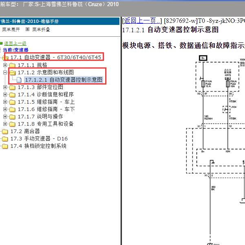
Task: Click the J104 splice symbol in the diagram
Action: (226, 109)
